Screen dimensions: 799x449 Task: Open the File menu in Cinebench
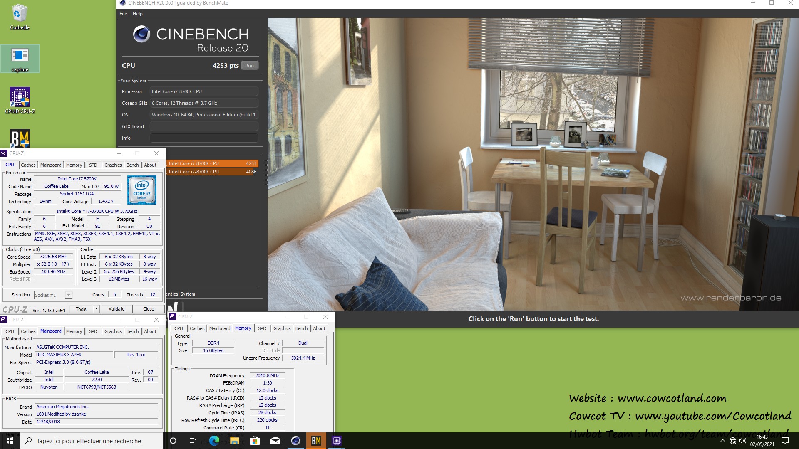pyautogui.click(x=123, y=14)
